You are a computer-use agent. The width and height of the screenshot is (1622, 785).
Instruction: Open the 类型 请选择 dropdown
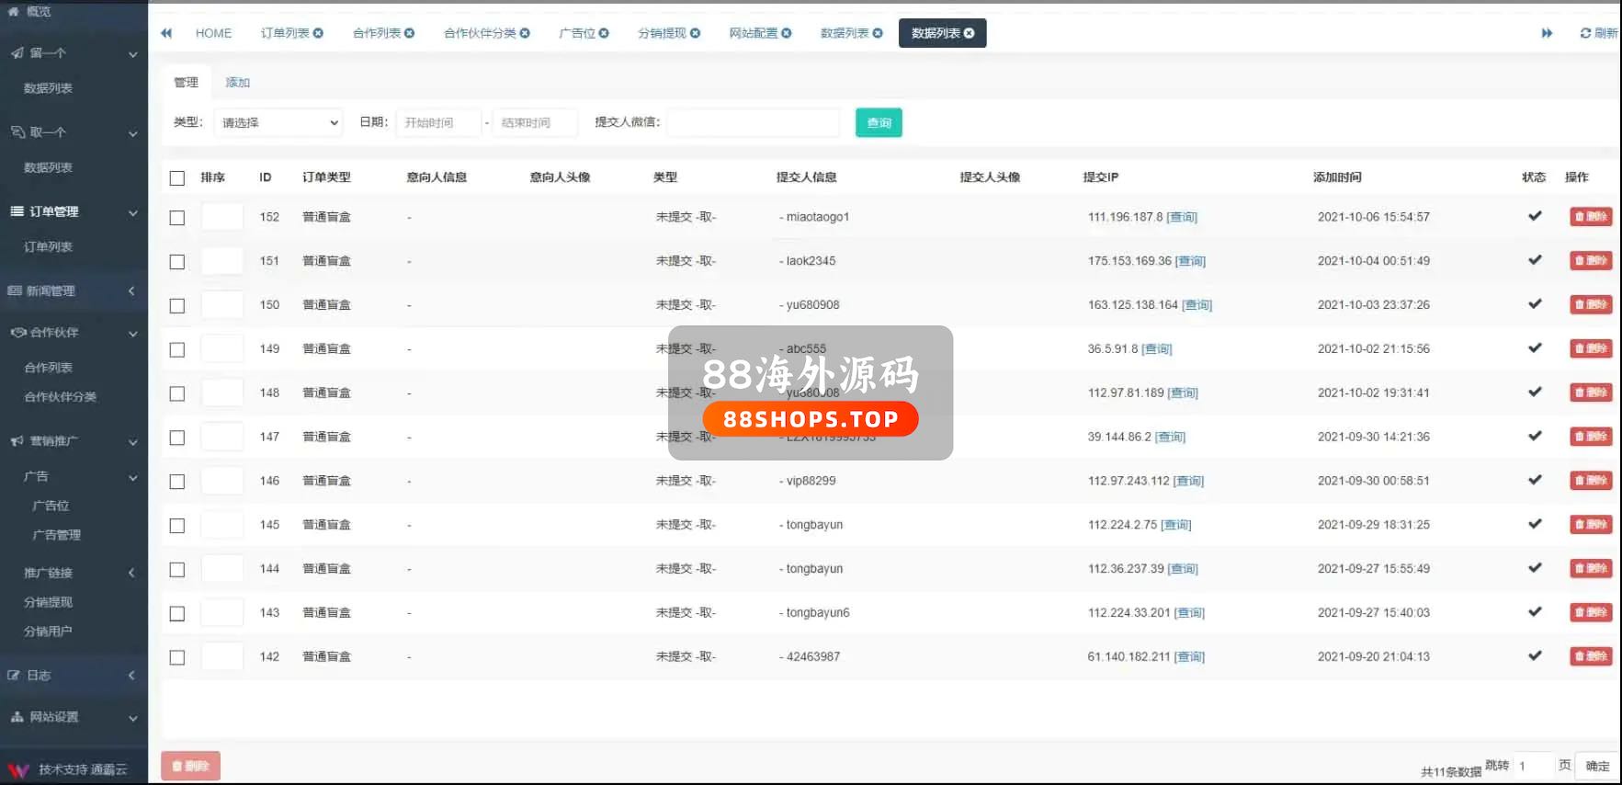pyautogui.click(x=278, y=123)
